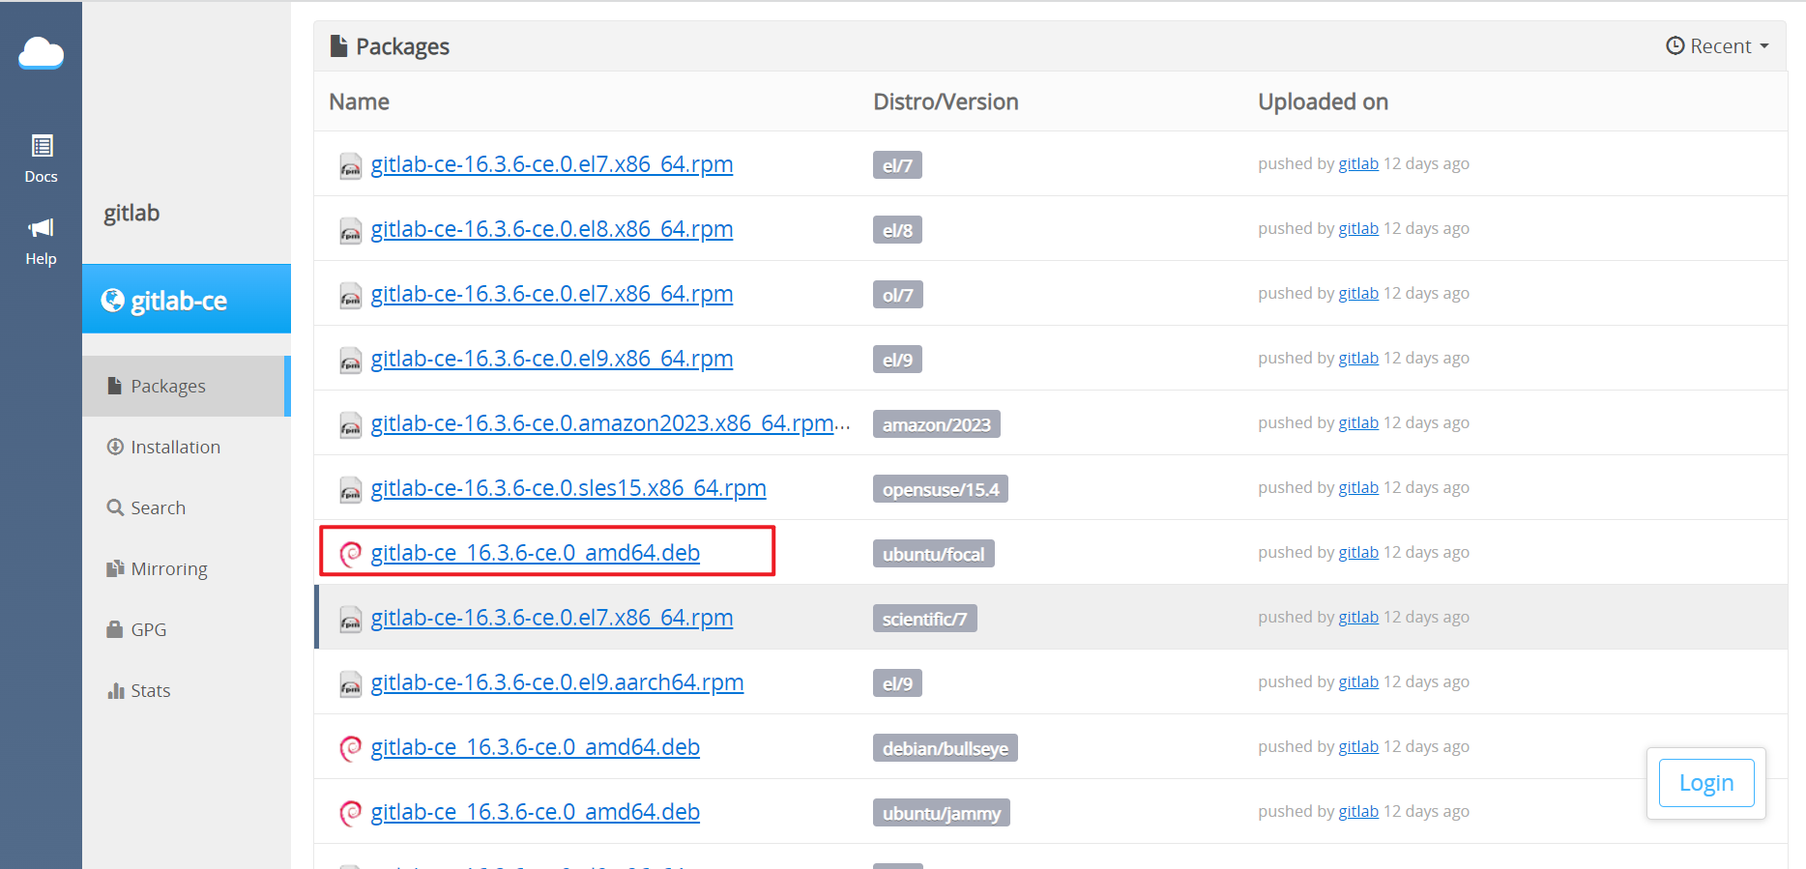Open the Recent sort dropdown
Viewport: 1806px width, 869px height.
point(1717,45)
